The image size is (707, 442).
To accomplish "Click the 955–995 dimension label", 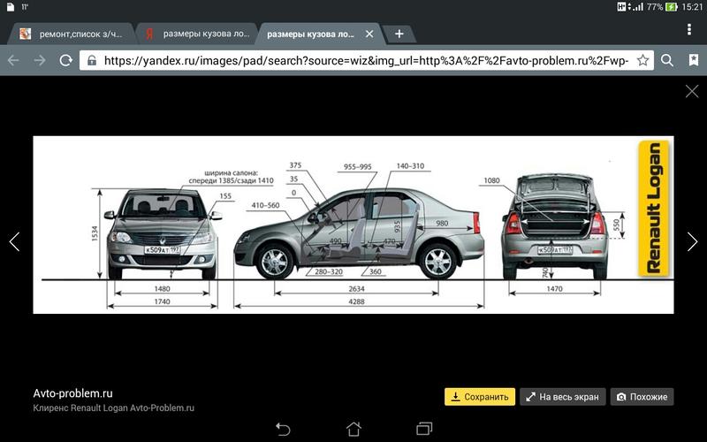I will tap(358, 167).
